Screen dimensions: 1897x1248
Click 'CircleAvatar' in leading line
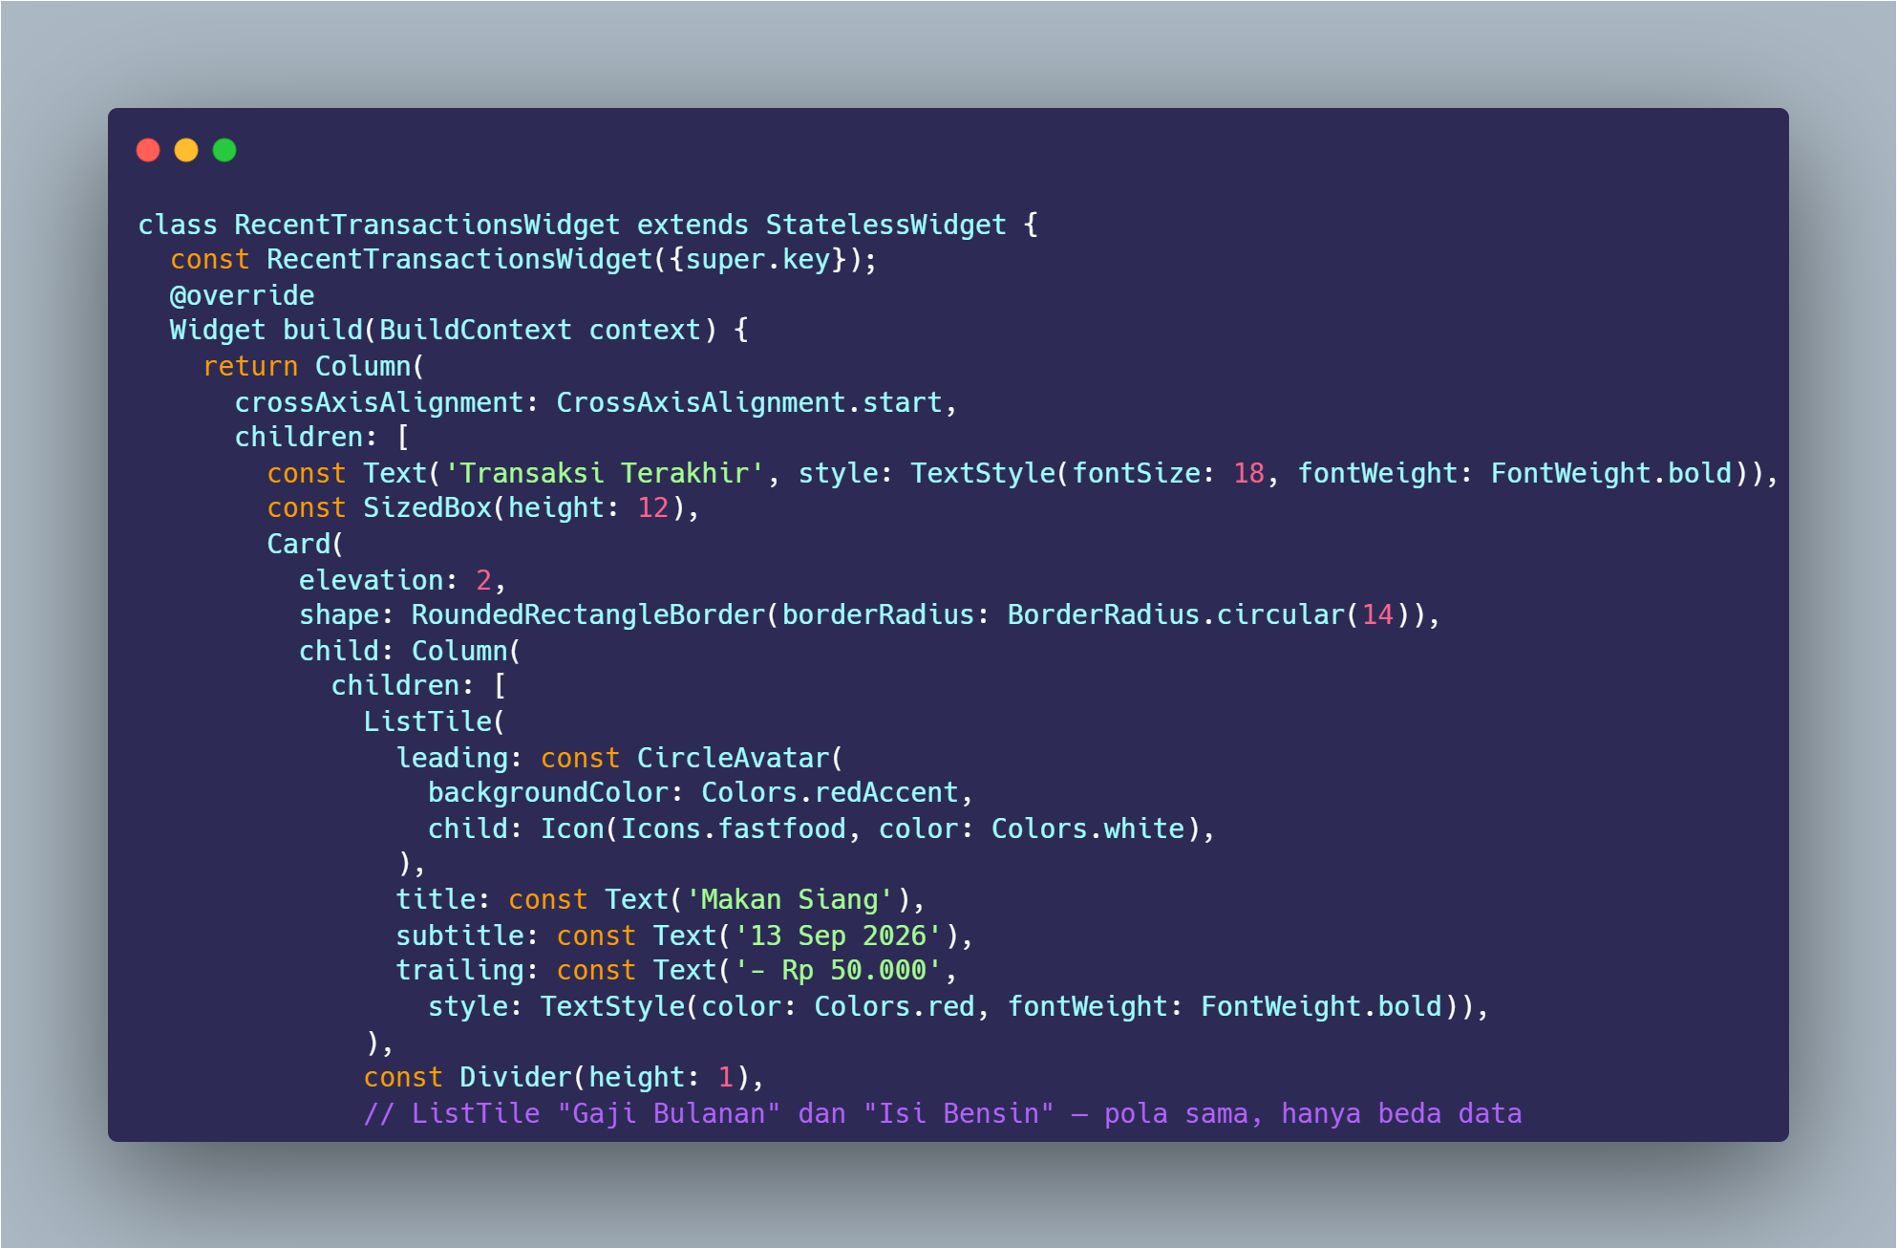tap(734, 758)
